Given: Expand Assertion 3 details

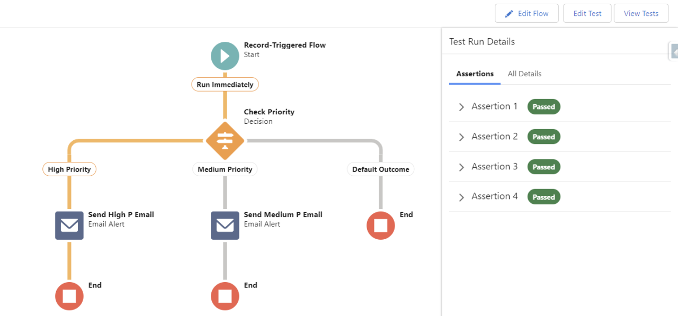Looking at the screenshot, I should (461, 166).
